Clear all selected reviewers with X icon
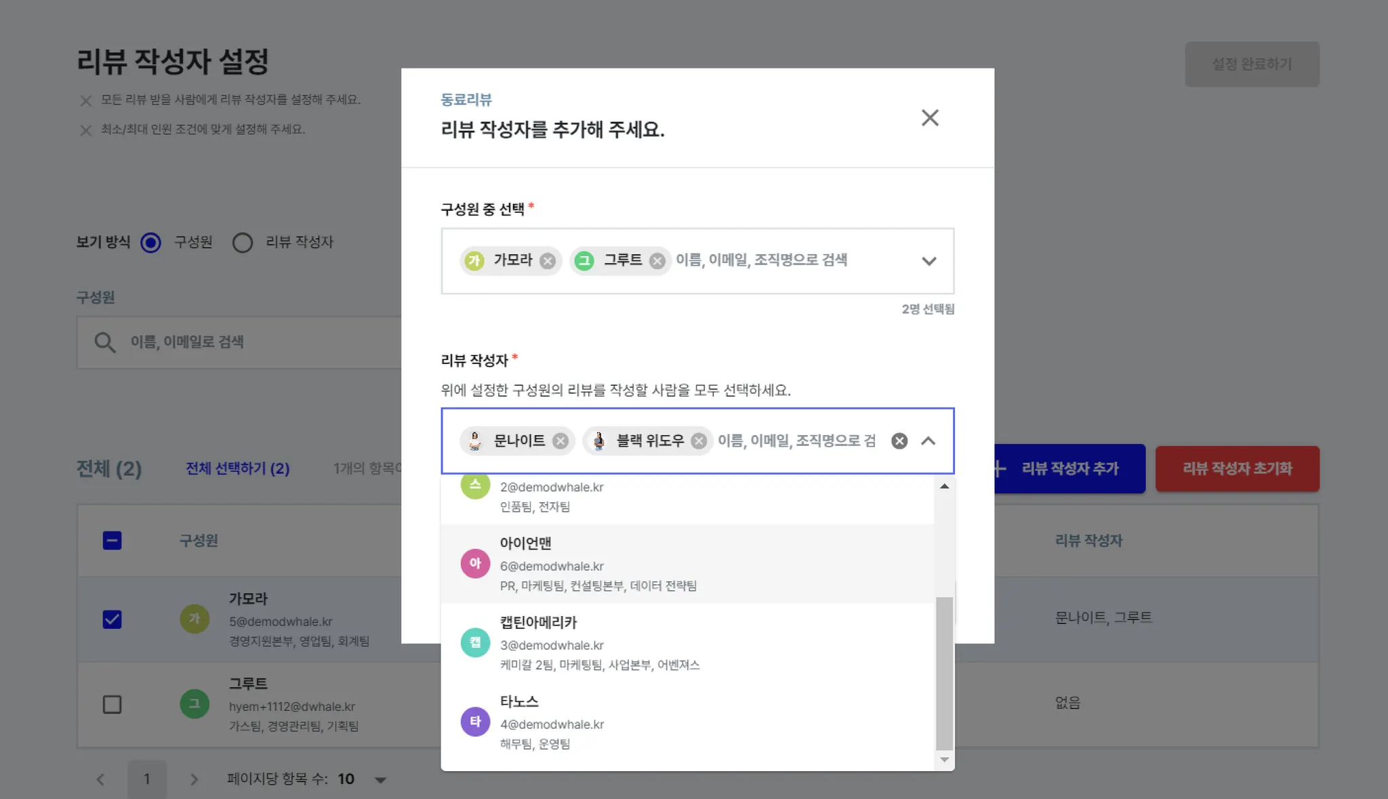Viewport: 1388px width, 799px height. click(x=899, y=441)
